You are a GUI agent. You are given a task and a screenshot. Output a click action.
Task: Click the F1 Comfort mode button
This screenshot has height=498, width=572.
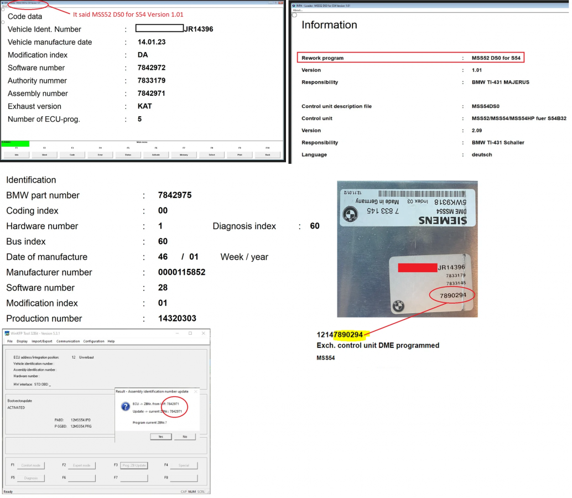(30, 465)
